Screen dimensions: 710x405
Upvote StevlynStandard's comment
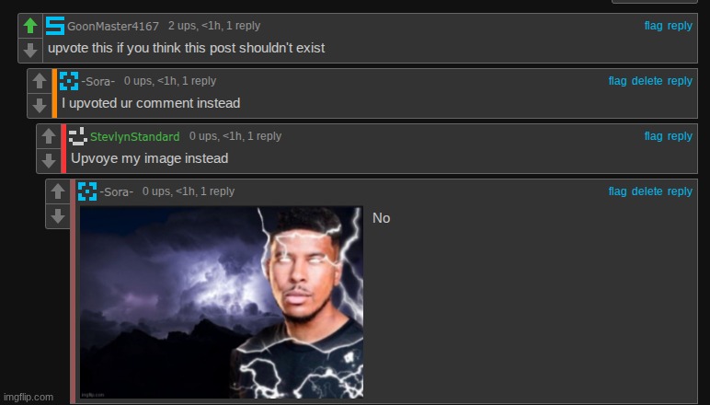(x=49, y=136)
